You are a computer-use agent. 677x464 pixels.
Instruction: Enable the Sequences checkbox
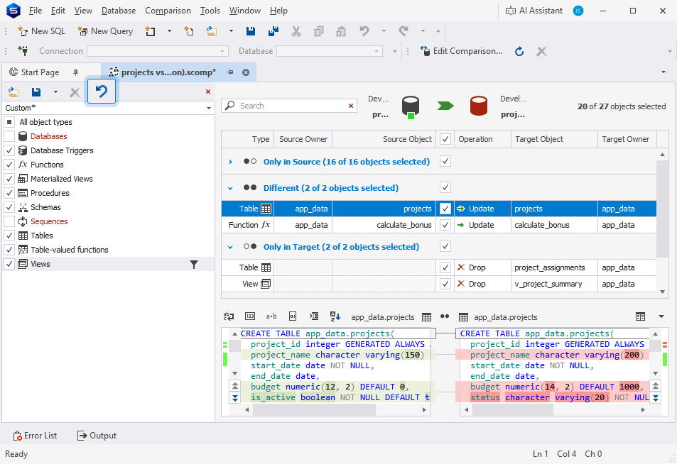[x=9, y=221]
